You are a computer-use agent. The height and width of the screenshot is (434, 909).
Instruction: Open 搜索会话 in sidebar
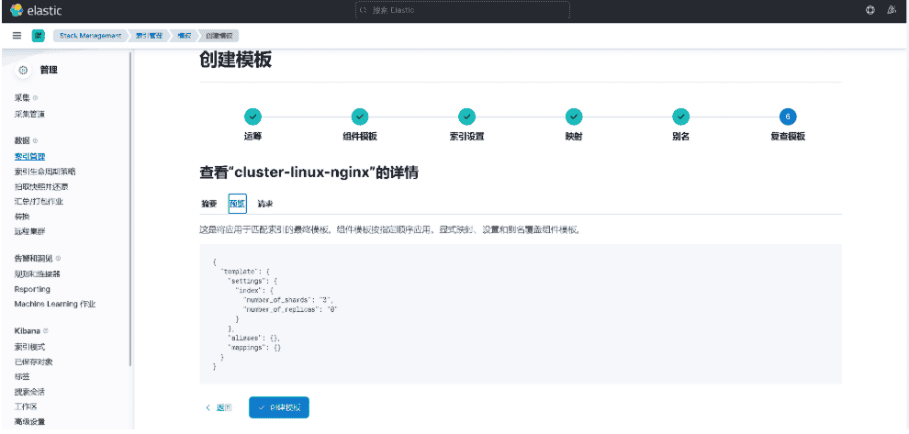coord(29,393)
